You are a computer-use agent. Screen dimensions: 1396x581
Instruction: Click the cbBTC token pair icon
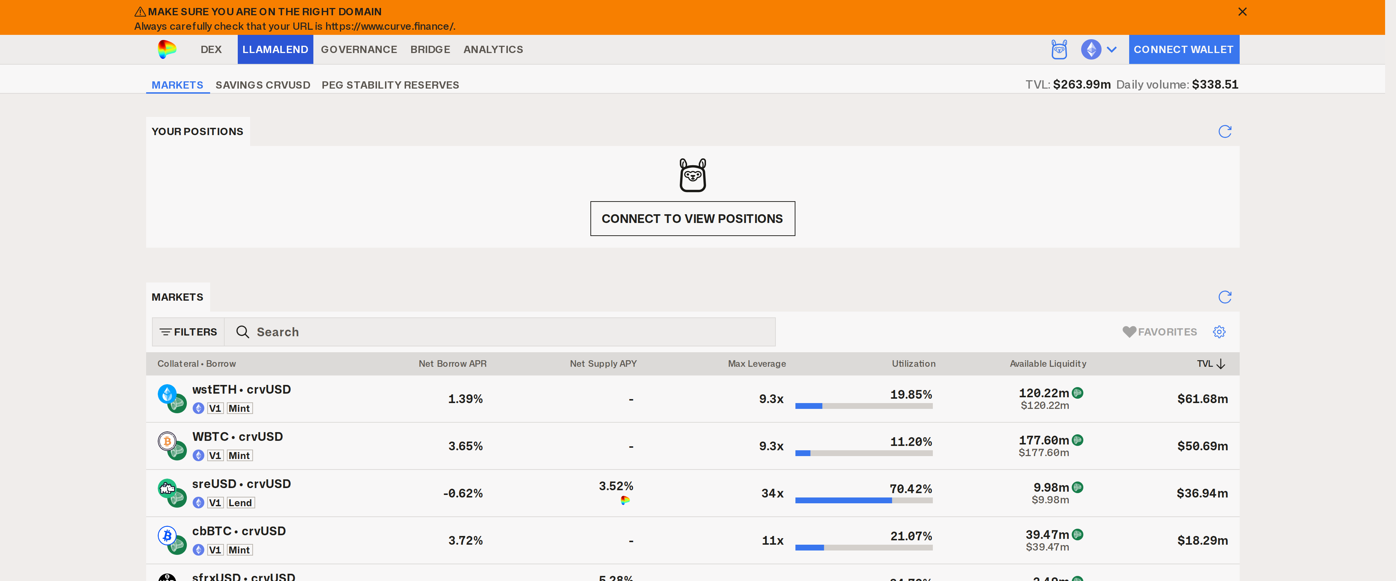coord(172,540)
